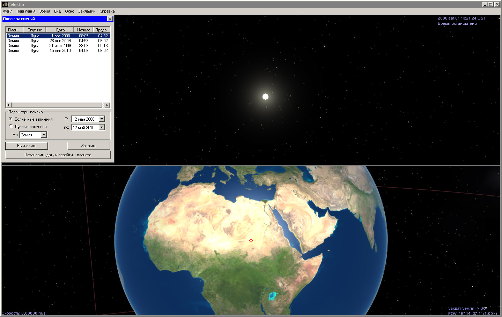Click the eclipse list's left scroll arrow

[x=9, y=105]
